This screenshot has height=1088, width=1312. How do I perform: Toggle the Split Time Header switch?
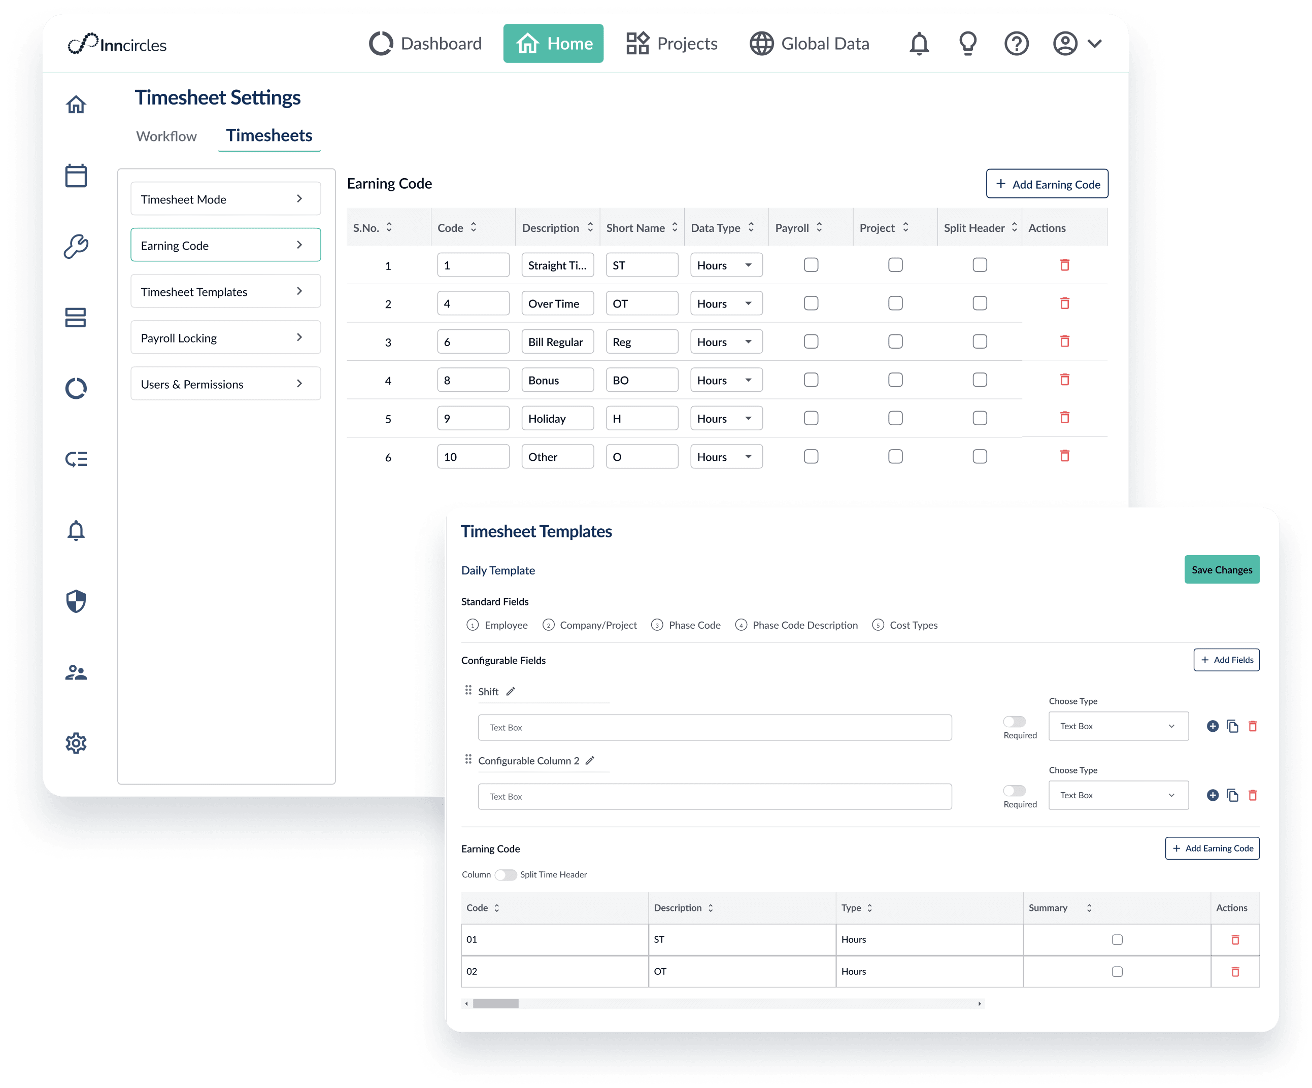505,875
